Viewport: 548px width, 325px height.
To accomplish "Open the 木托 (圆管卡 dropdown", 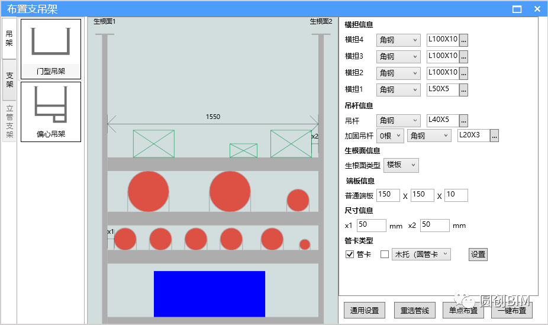I will click(421, 255).
